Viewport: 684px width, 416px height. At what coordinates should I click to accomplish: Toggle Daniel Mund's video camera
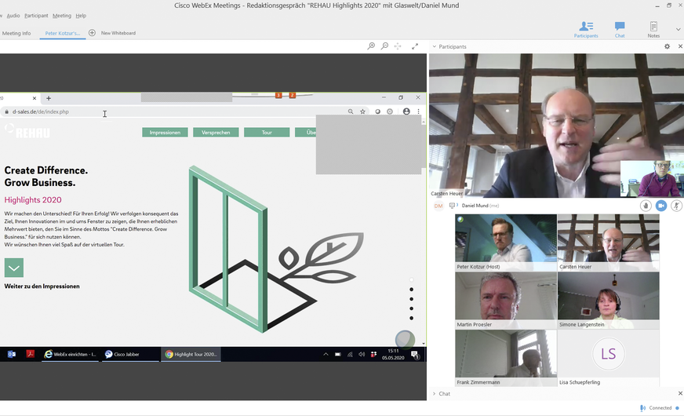click(661, 206)
